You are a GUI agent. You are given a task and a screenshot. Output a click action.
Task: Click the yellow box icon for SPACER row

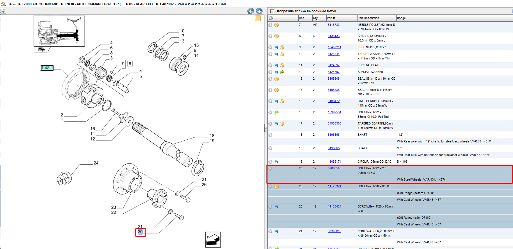coord(277,36)
